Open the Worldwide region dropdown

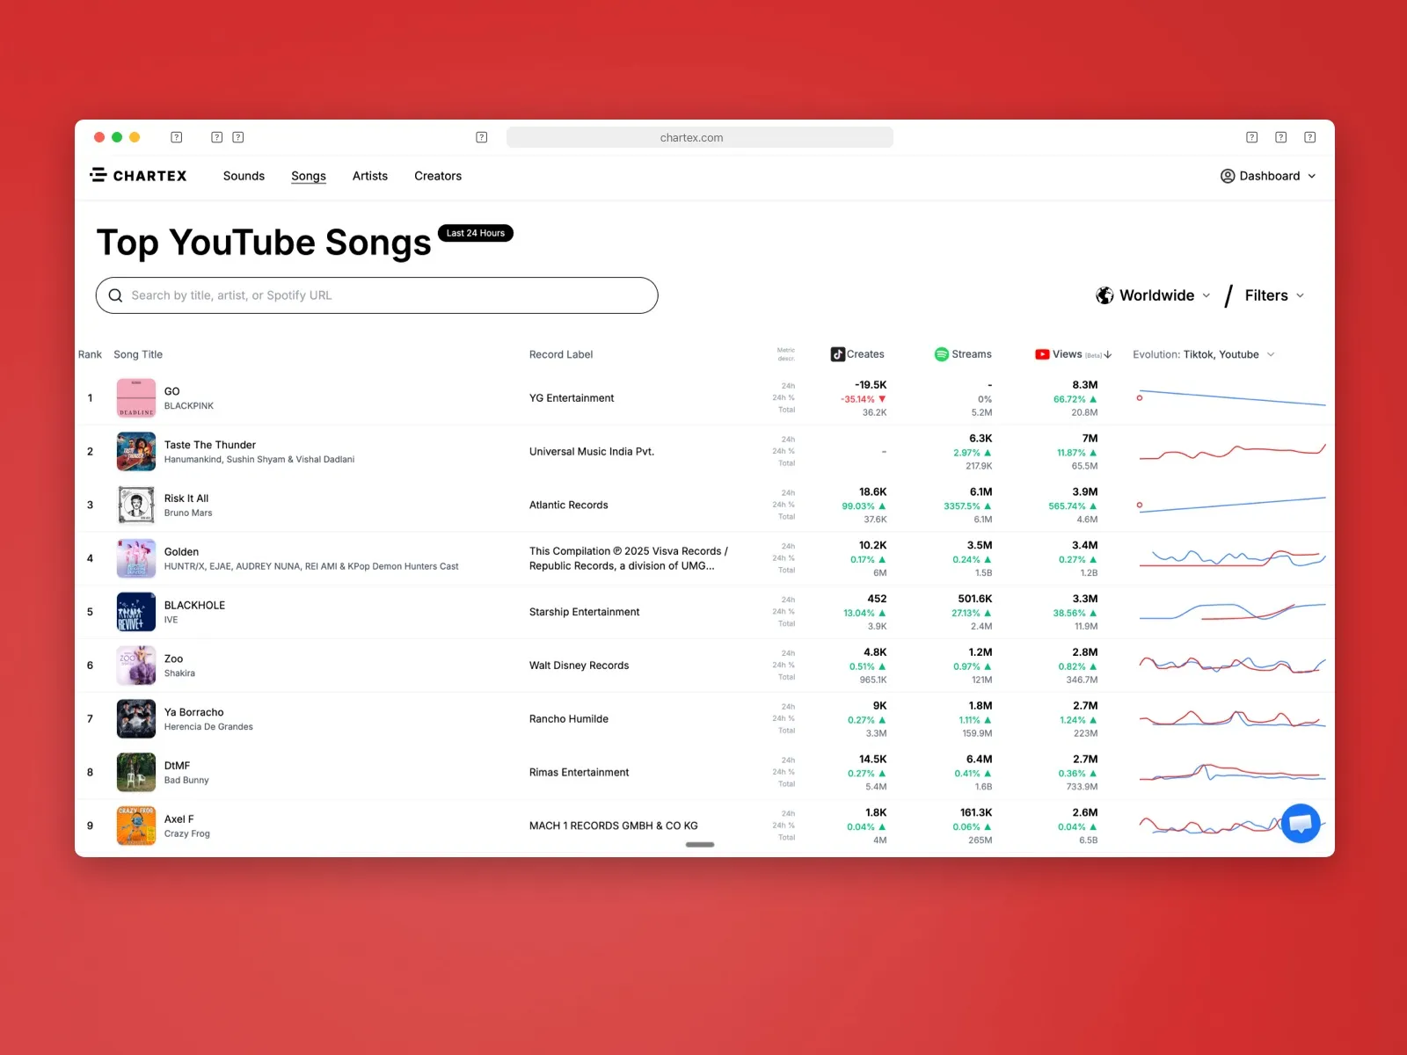(x=1156, y=295)
